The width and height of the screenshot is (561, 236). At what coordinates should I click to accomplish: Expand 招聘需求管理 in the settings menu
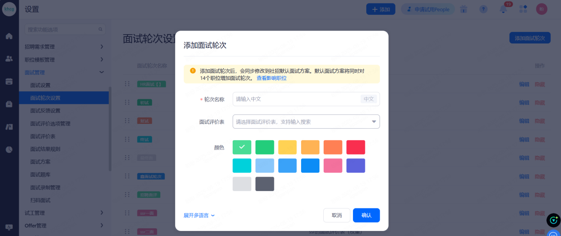64,47
